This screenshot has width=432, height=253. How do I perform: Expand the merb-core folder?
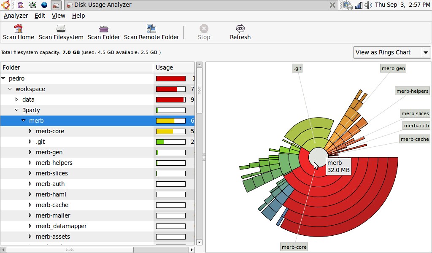[x=30, y=131]
